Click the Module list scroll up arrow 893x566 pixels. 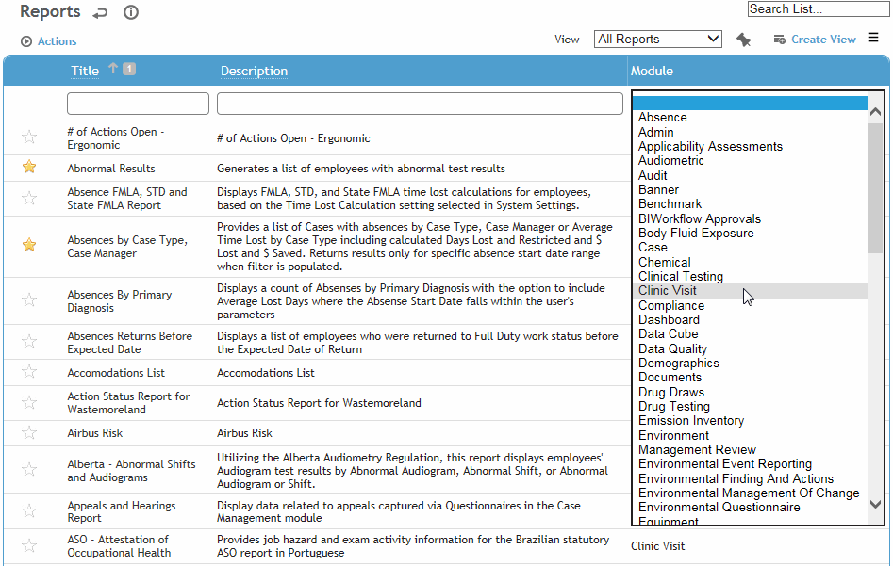click(x=875, y=111)
